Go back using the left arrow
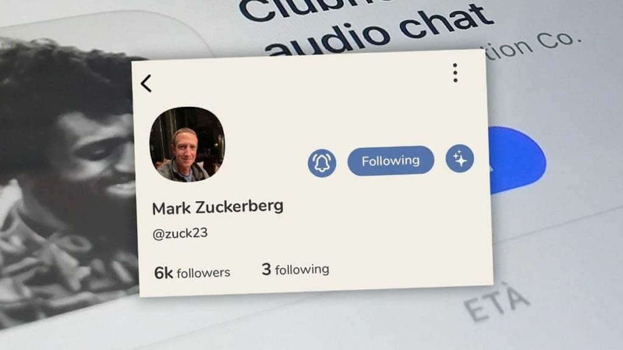This screenshot has width=623, height=350. (x=146, y=83)
